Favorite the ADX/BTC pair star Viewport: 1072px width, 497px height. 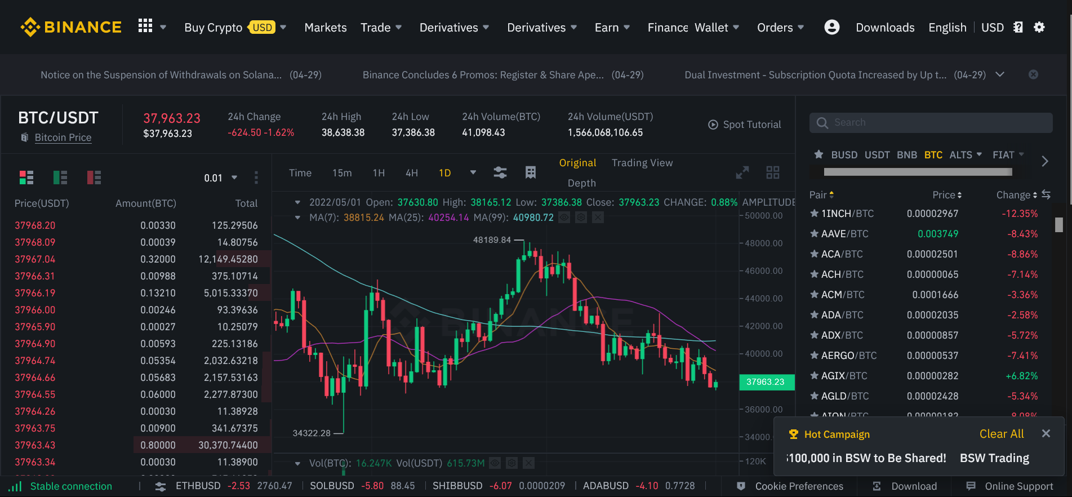814,335
